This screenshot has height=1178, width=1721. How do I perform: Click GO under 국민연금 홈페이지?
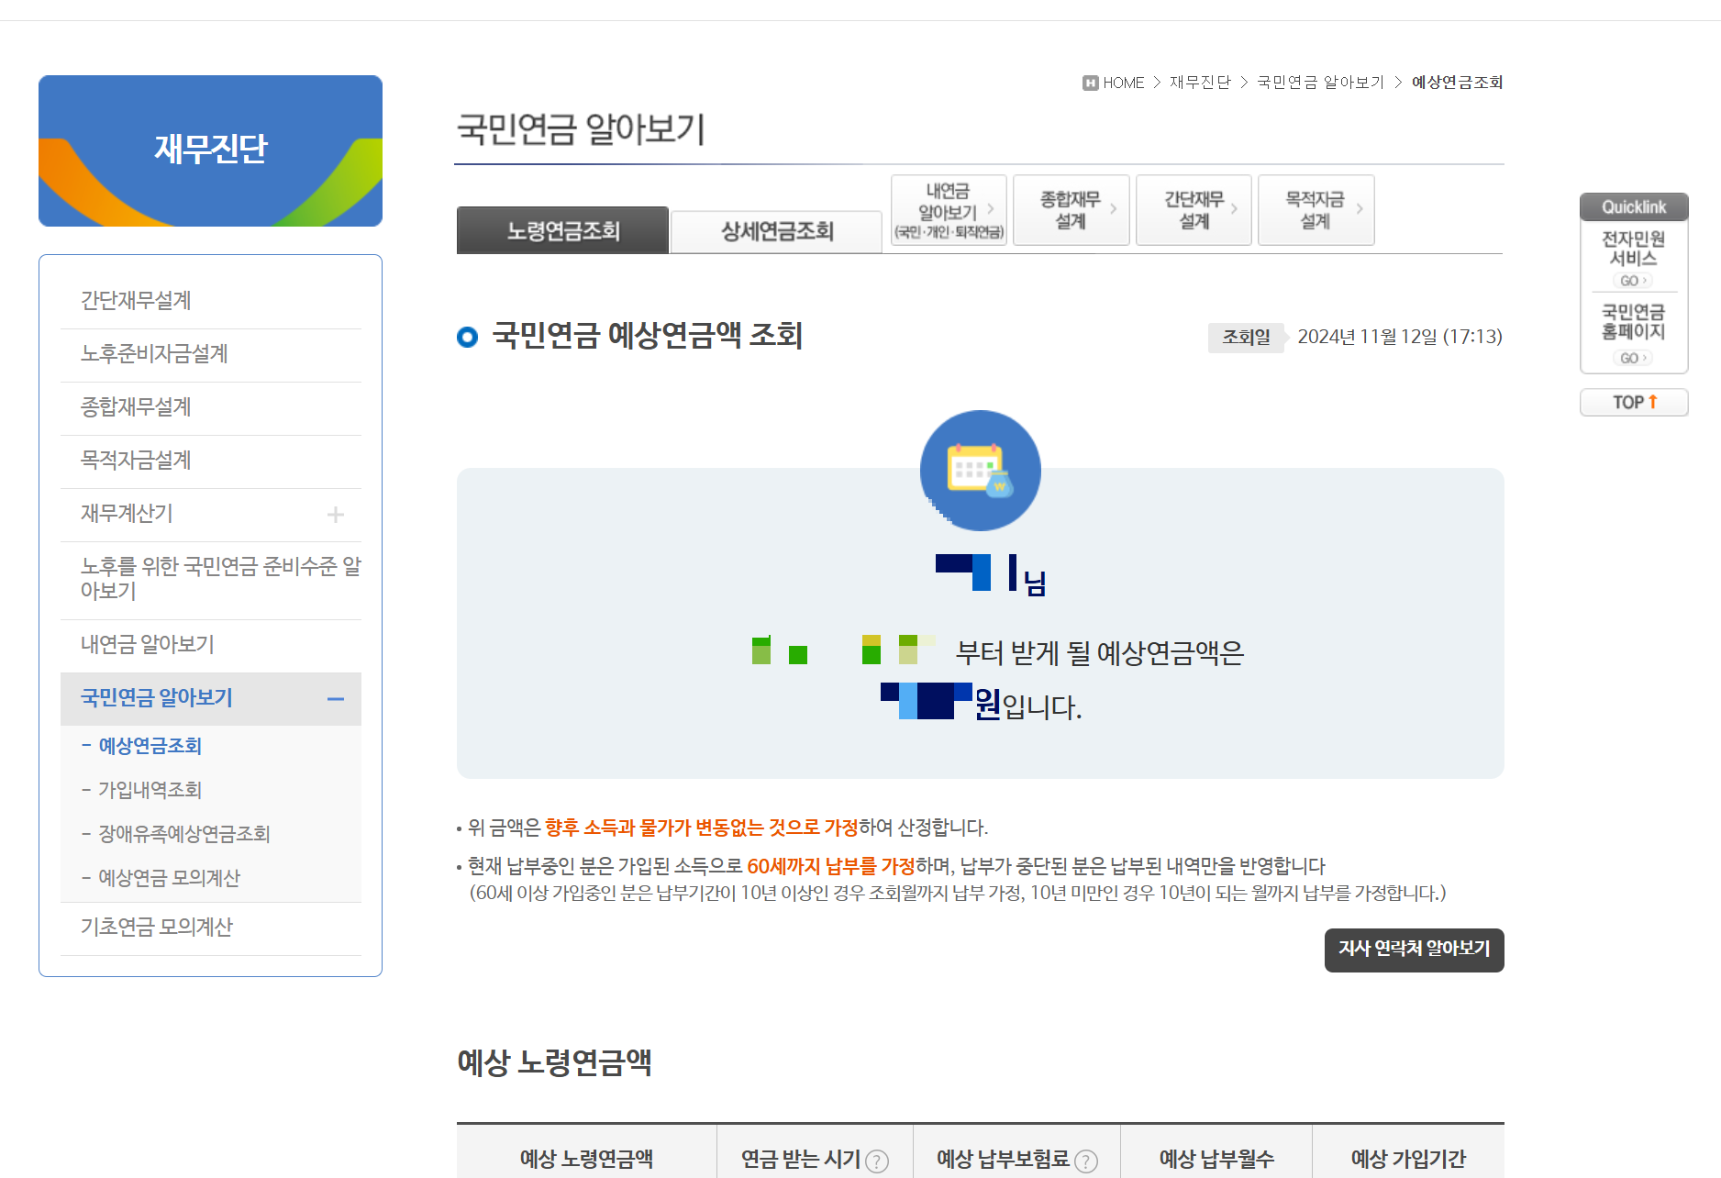(x=1632, y=358)
